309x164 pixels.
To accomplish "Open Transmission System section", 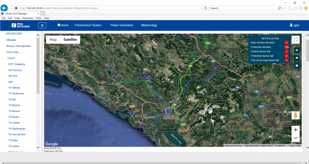I will pos(88,25).
